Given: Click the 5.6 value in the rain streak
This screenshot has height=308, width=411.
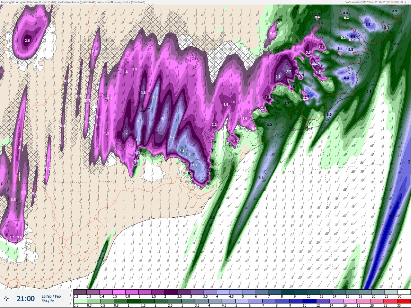Looking at the screenshot, I should tap(261, 178).
